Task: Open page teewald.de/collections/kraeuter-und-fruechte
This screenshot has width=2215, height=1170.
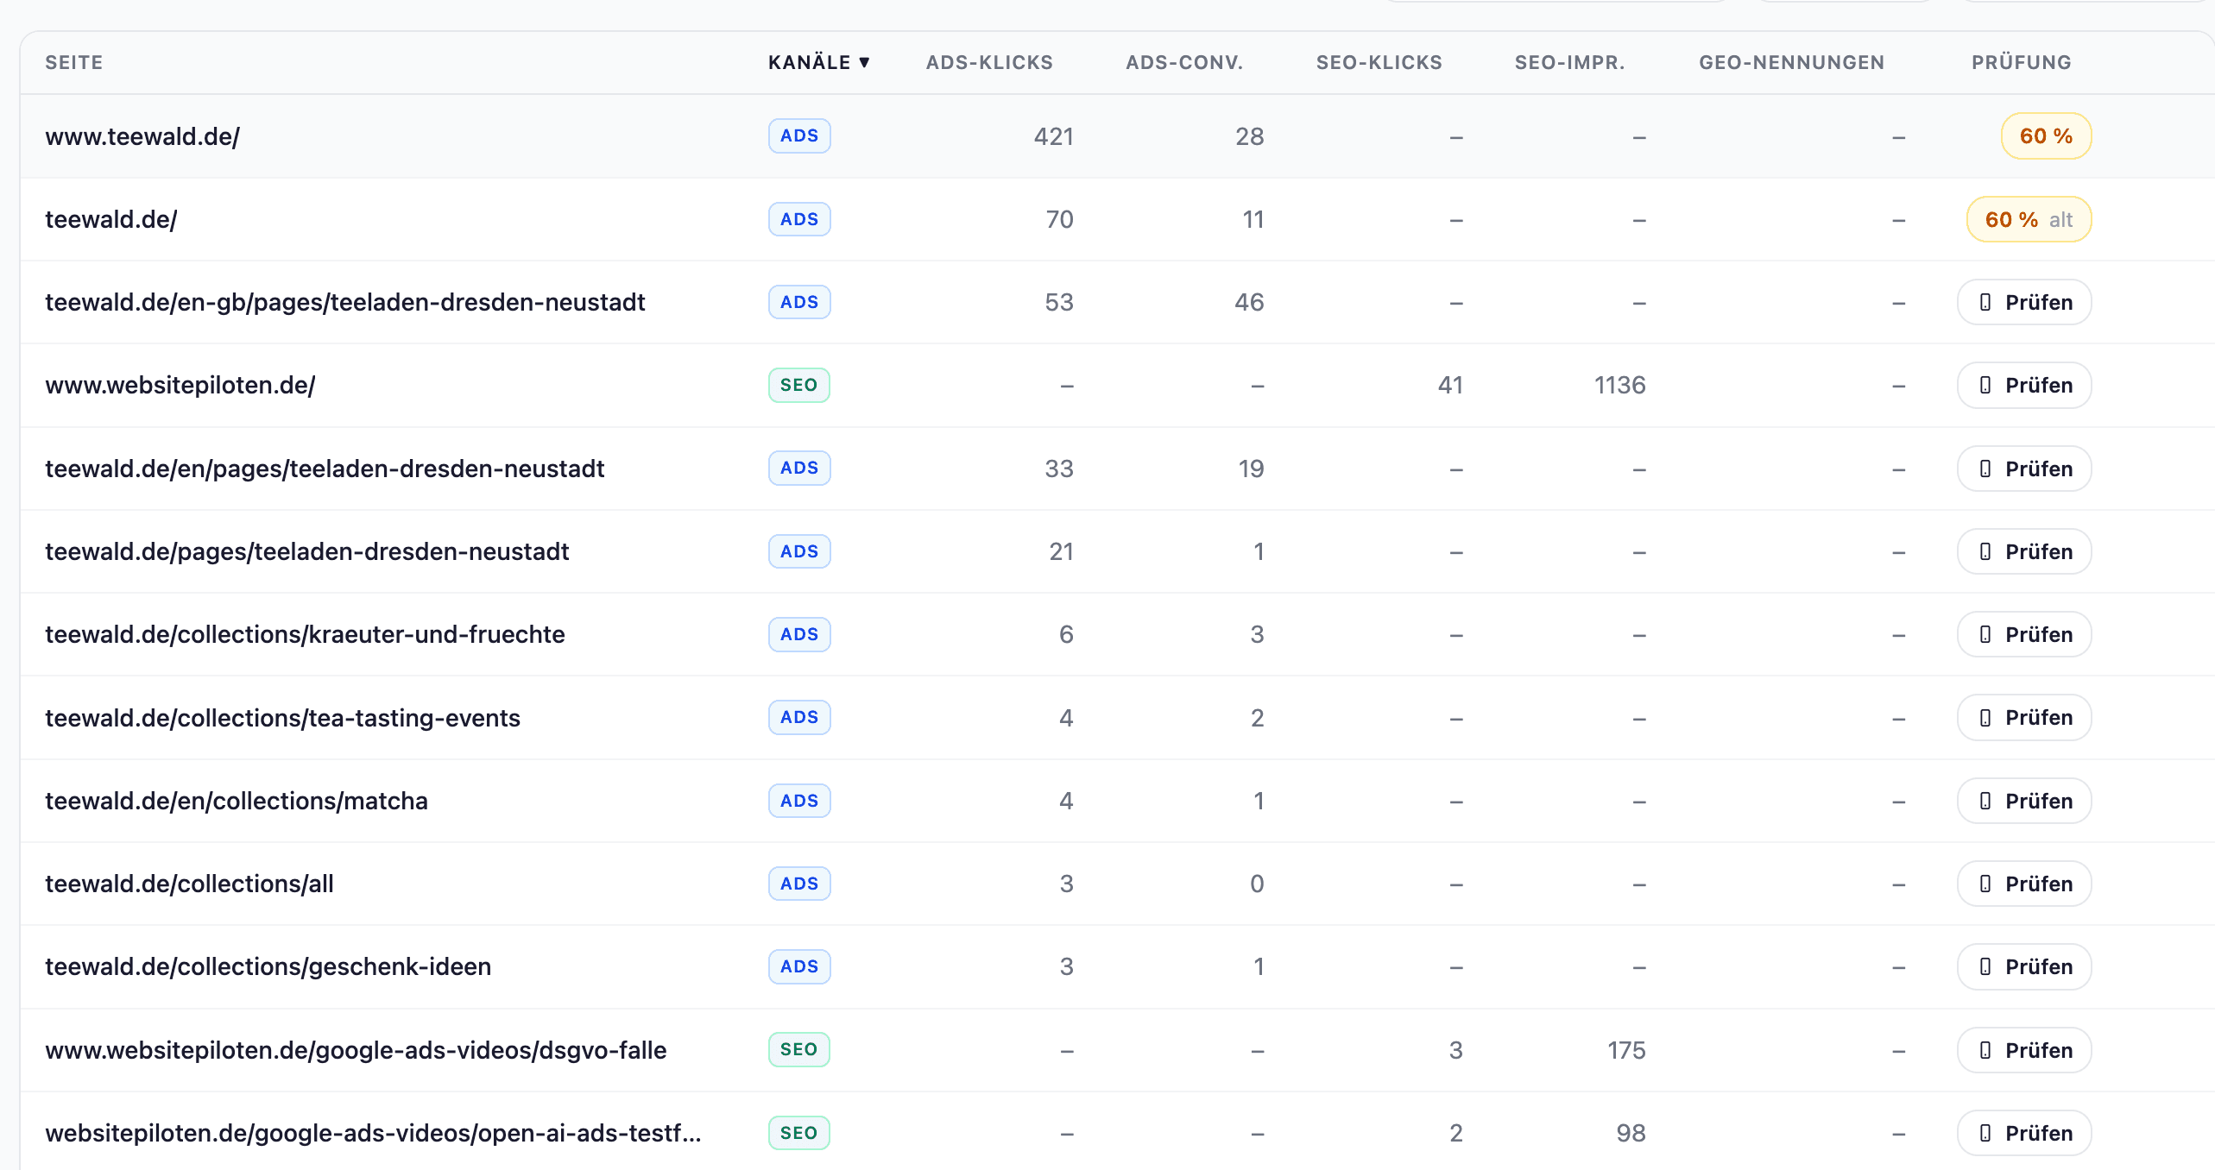Action: pyautogui.click(x=305, y=634)
